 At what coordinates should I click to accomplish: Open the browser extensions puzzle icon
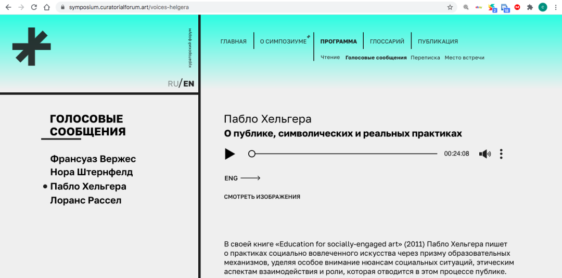pyautogui.click(x=530, y=7)
